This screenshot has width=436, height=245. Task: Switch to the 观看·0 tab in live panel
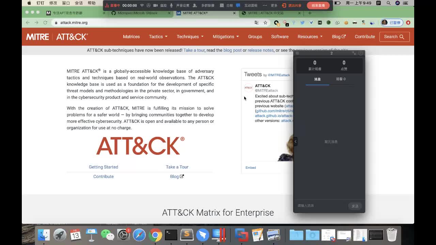(341, 79)
